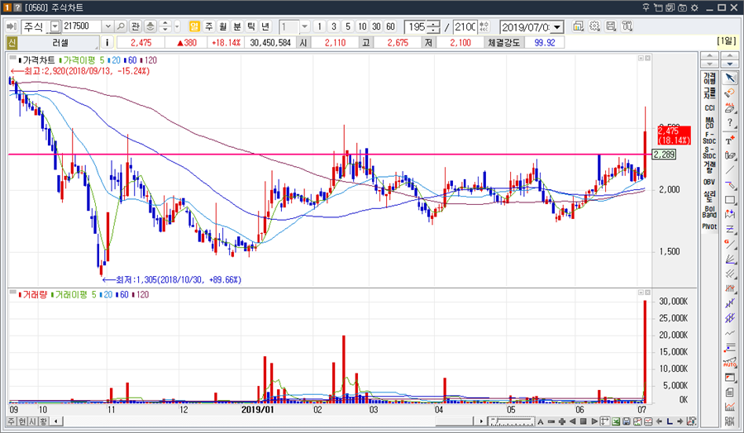Select yearly 년 period toggle
744x433 pixels.
(x=265, y=26)
